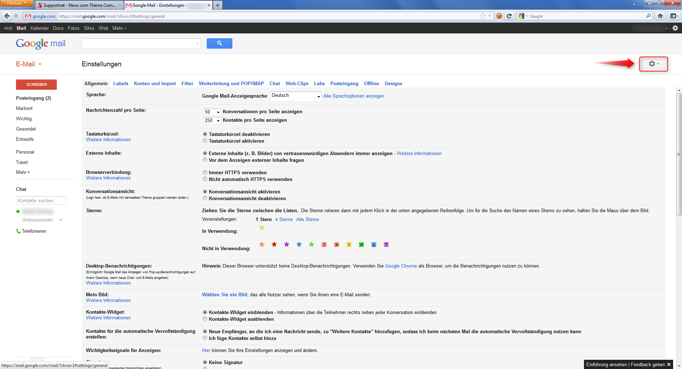
Task: Click in the Kontakte suchen field
Action: pyautogui.click(x=41, y=200)
